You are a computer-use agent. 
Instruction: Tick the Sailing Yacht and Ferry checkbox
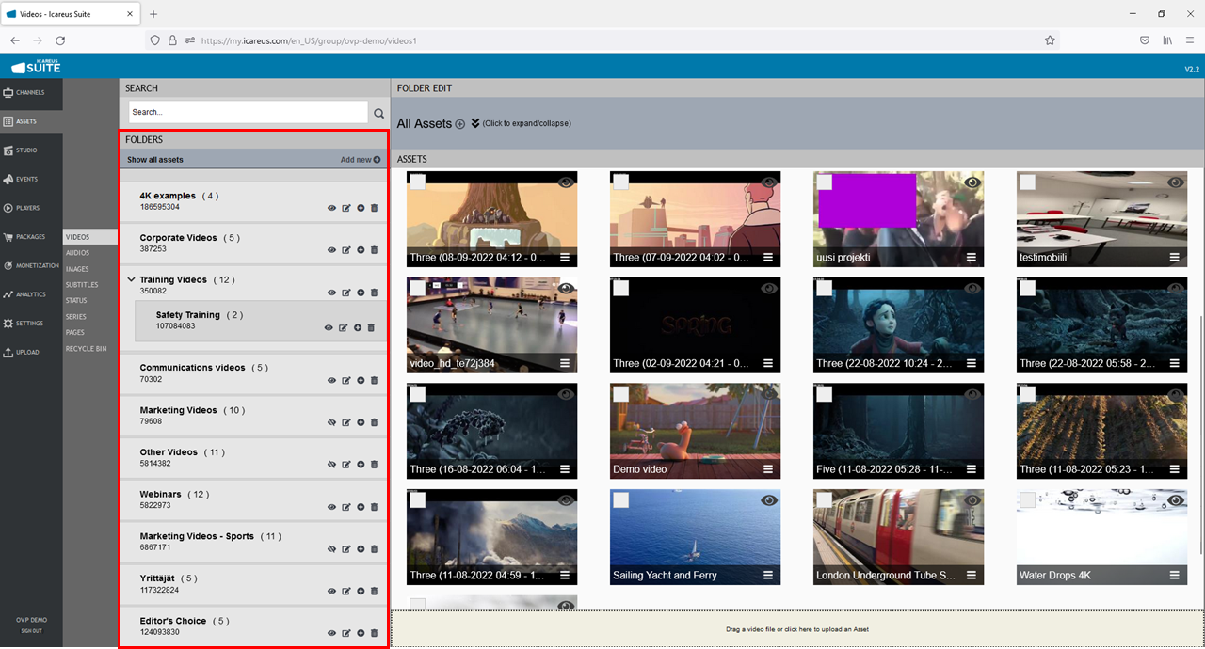(x=620, y=500)
